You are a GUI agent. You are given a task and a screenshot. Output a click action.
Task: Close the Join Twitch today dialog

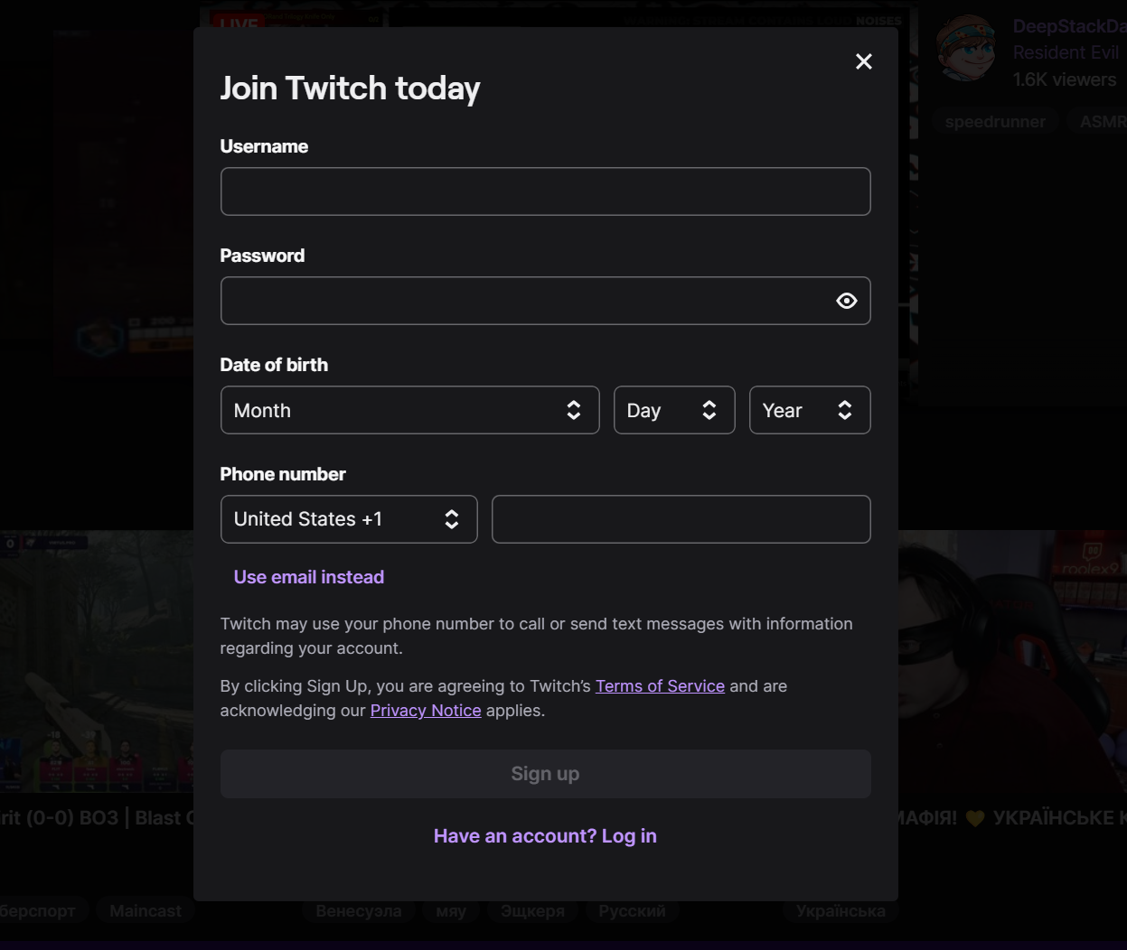point(864,61)
